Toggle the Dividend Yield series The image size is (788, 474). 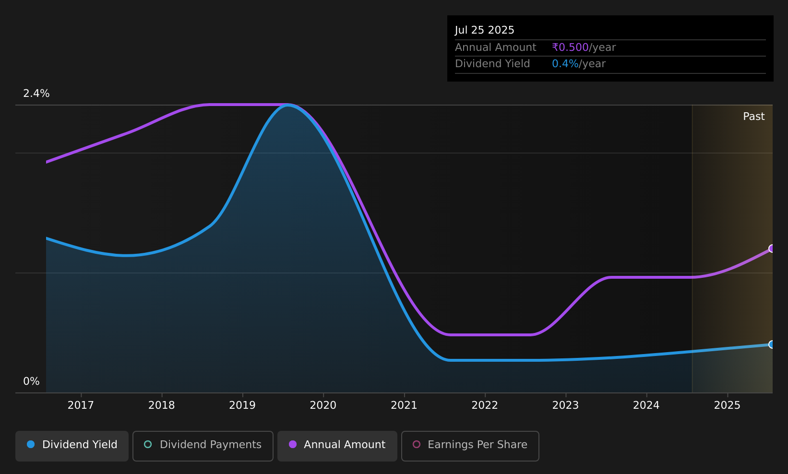tap(72, 446)
